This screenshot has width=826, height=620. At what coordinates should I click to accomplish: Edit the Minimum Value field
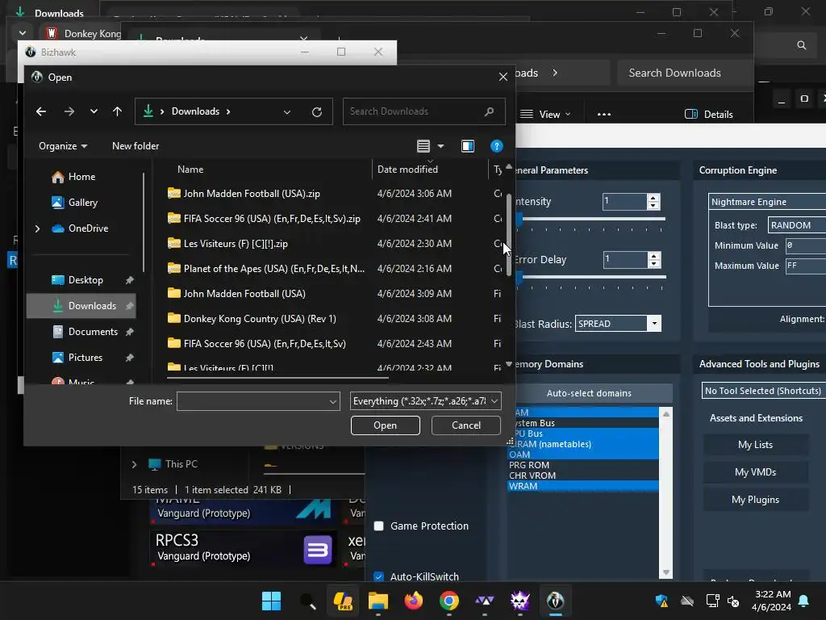(x=806, y=245)
